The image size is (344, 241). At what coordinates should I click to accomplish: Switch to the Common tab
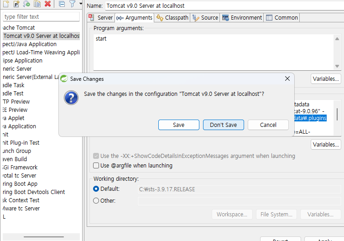282,17
